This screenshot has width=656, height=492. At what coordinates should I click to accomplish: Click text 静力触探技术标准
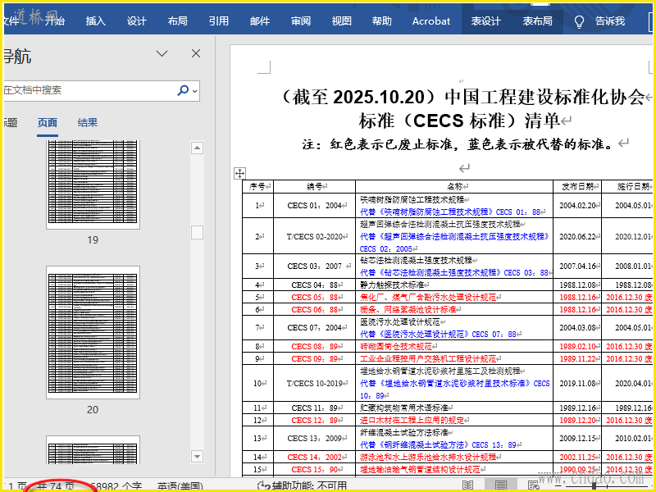pos(392,285)
